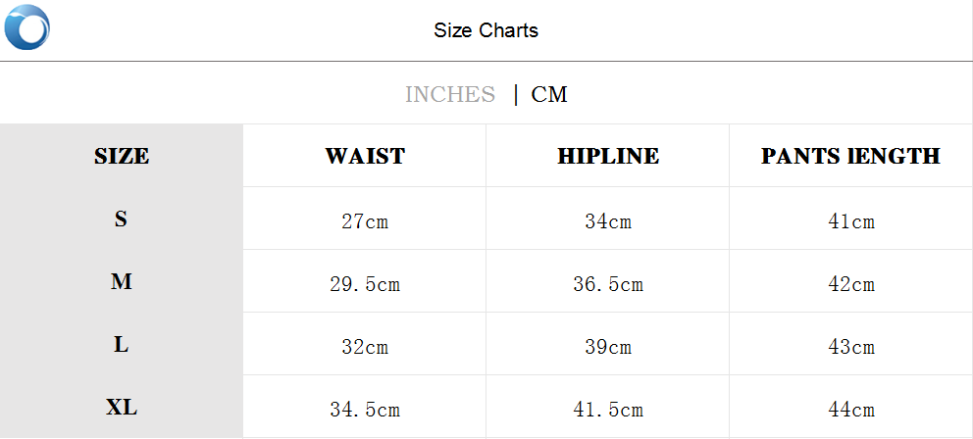Click the 39cm hipline cell
Viewport: 973px width, 439px height.
click(608, 347)
